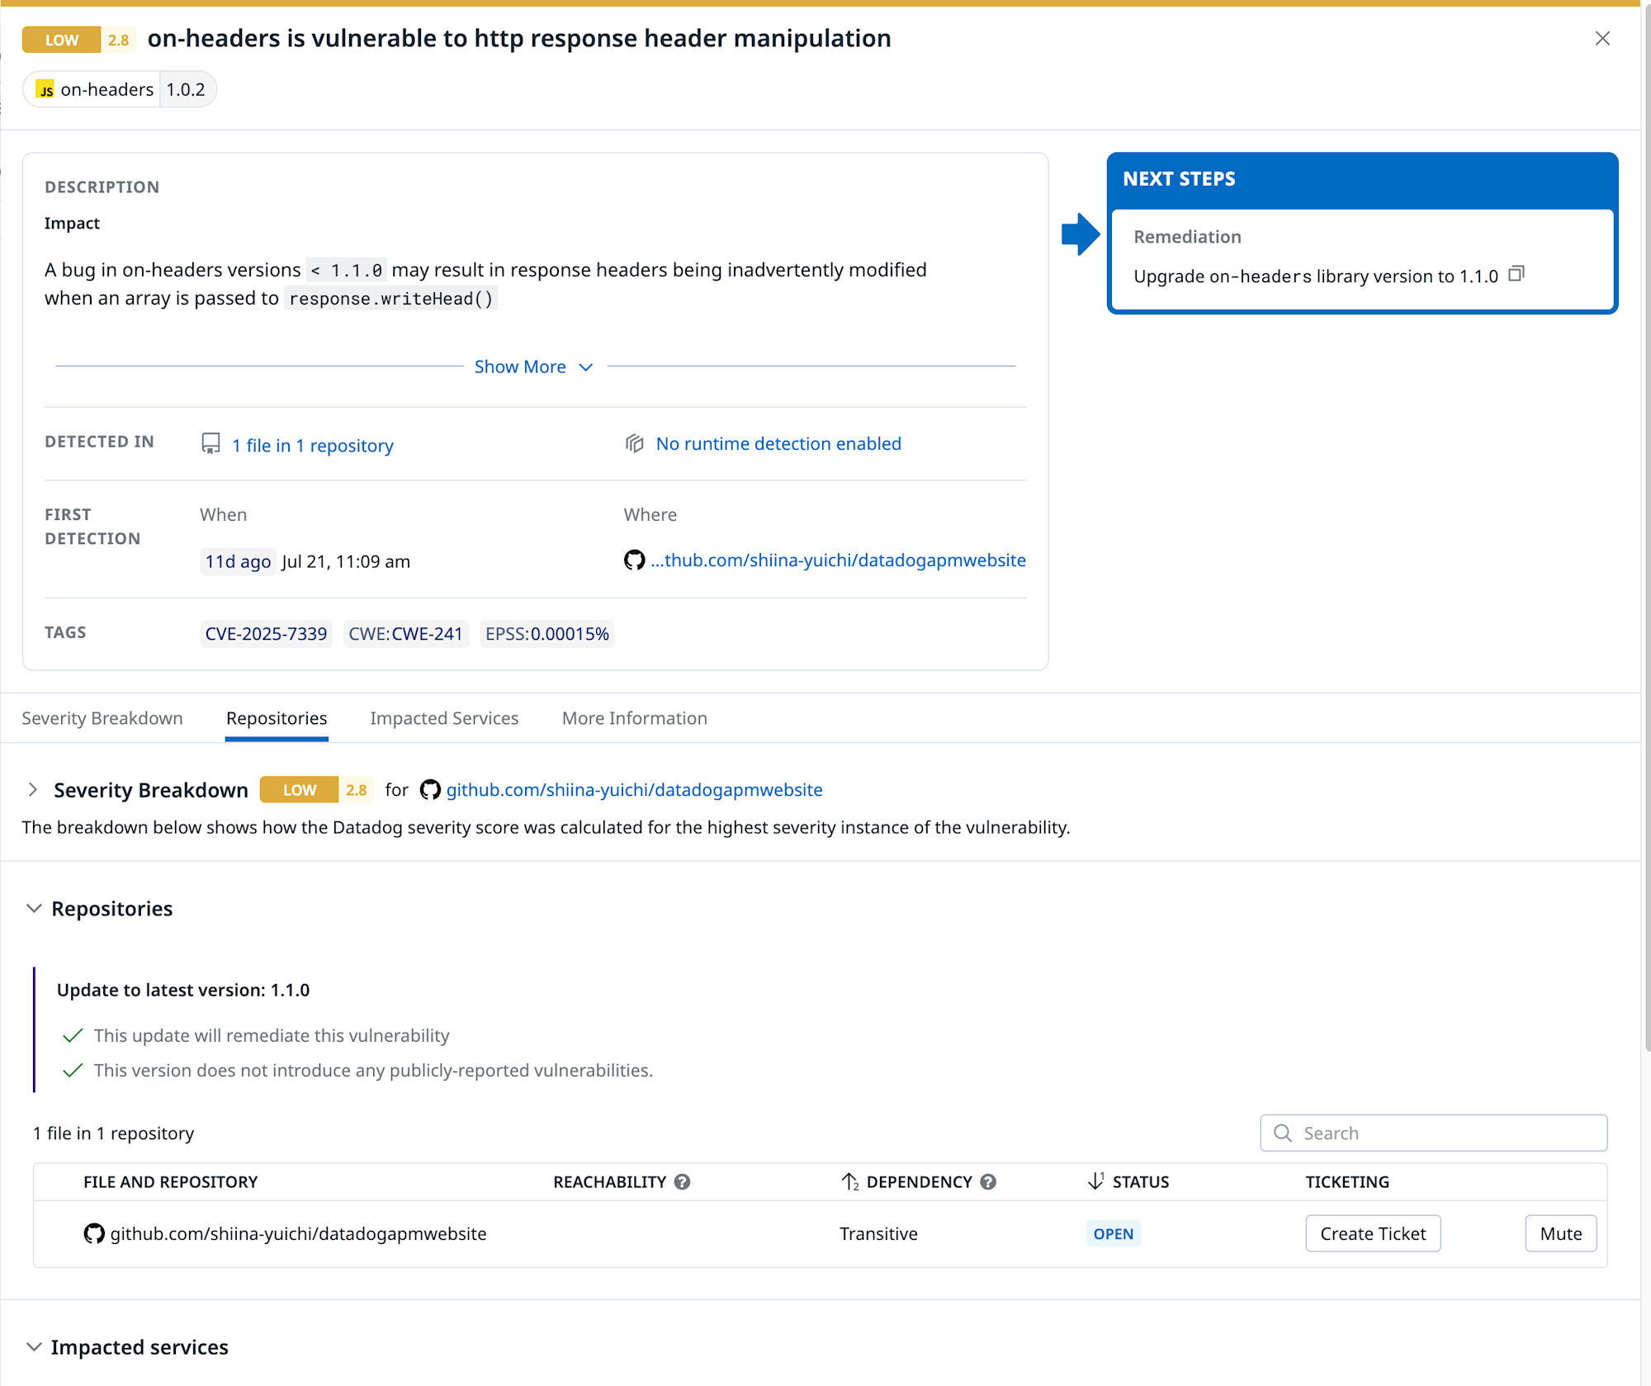The image size is (1651, 1386).
Task: Click the Ticketing column header
Action: [1347, 1182]
